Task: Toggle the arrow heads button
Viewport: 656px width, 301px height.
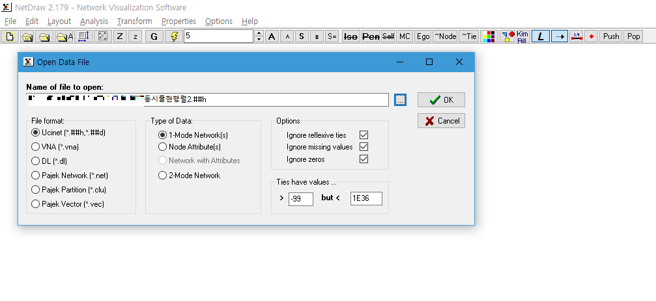Action: pyautogui.click(x=560, y=36)
